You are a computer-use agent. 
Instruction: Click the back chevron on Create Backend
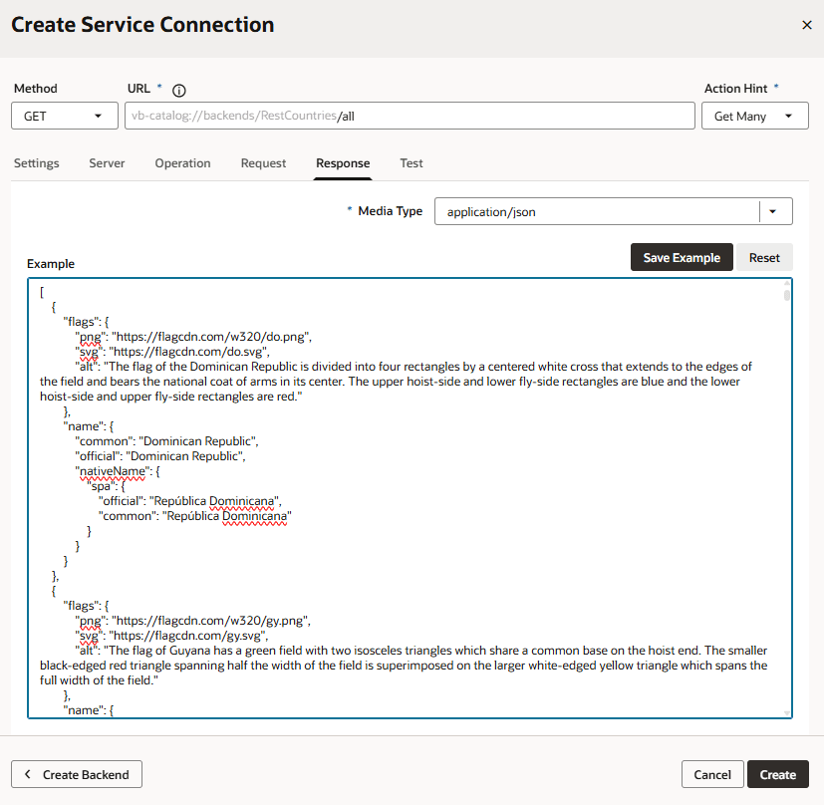coord(28,774)
